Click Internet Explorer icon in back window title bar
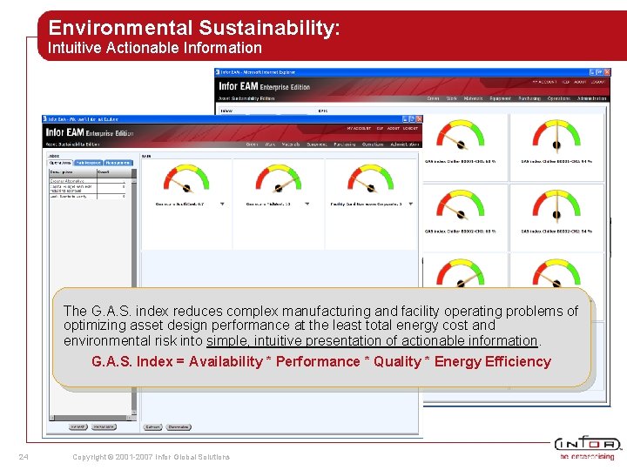Screen dimensions: 627x470 [x=218, y=72]
